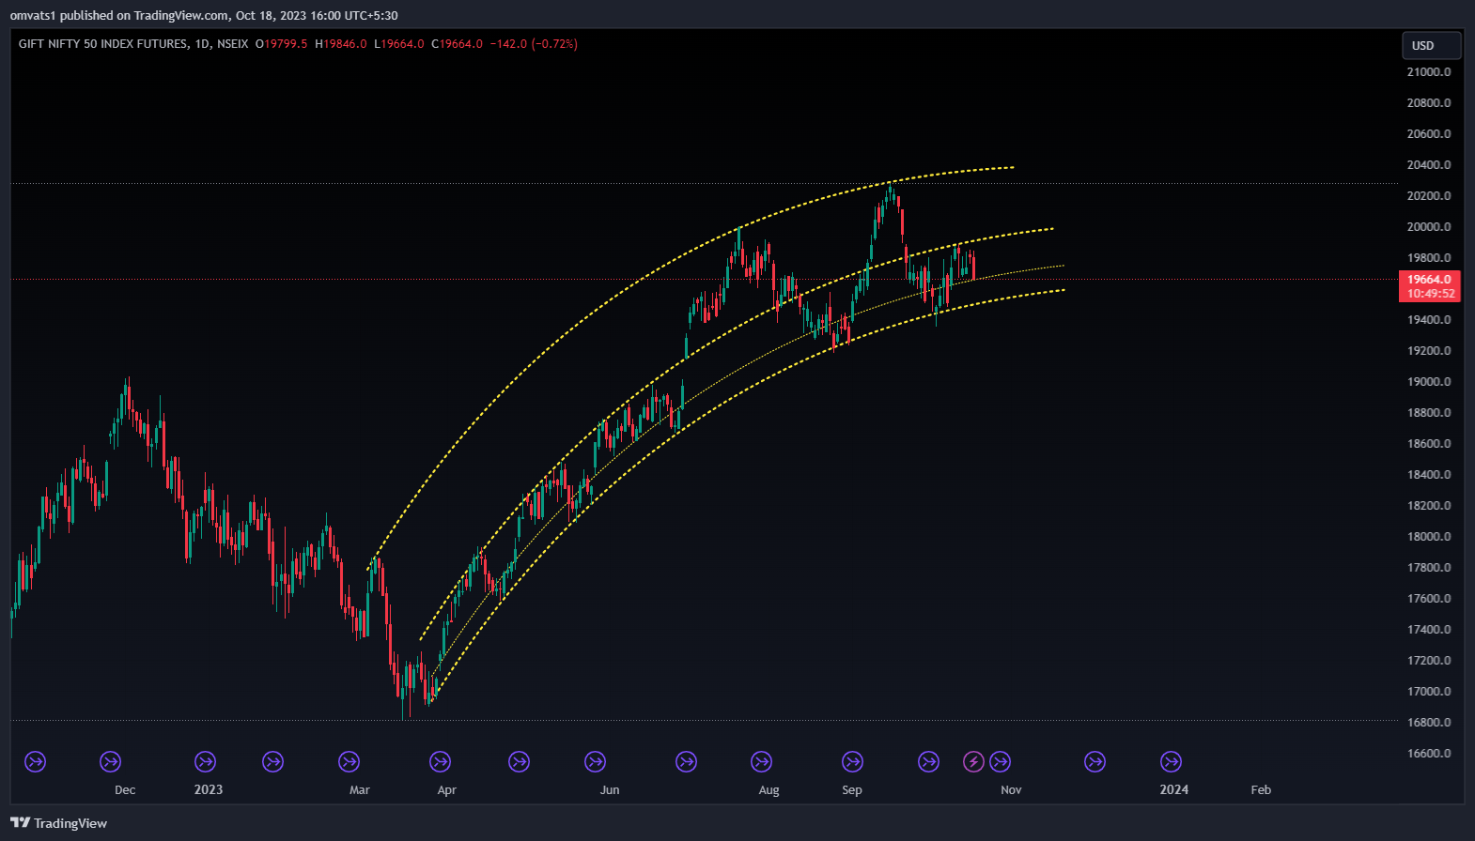Open the event icon above the 2023 label
The image size is (1475, 841).
coord(205,762)
